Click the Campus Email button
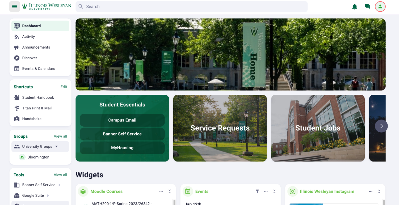 click(122, 120)
